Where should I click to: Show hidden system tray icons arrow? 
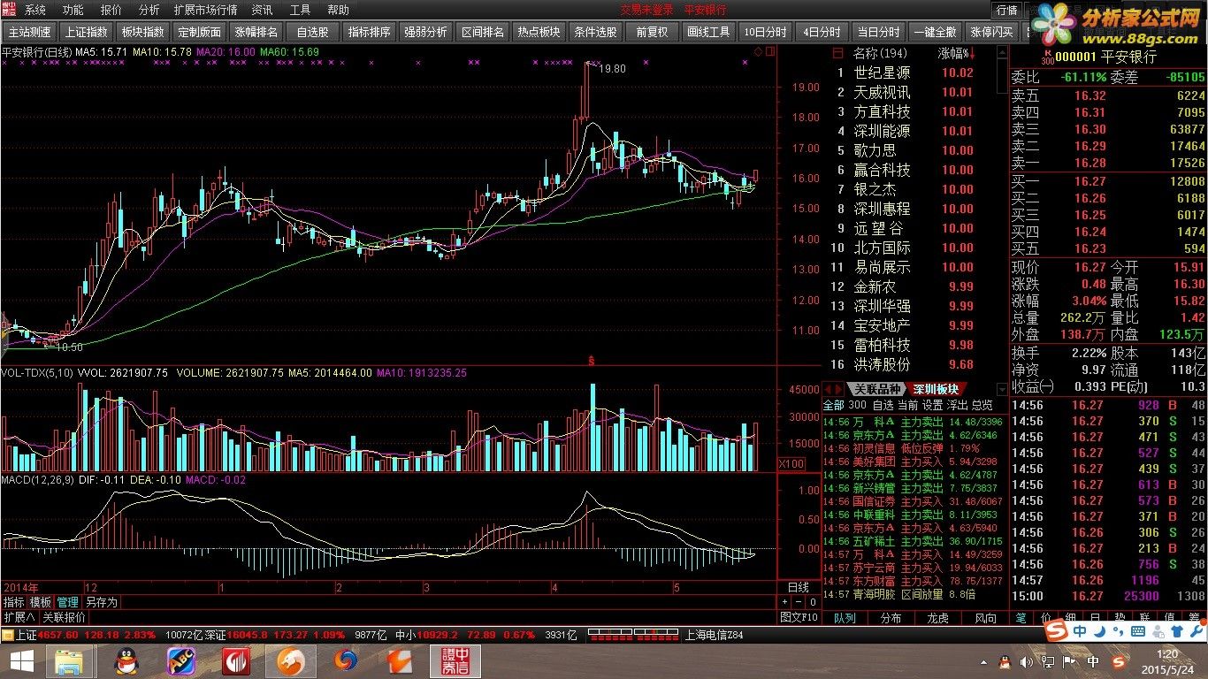click(985, 661)
